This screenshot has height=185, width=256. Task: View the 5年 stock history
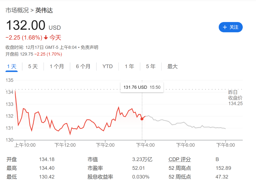(x=151, y=66)
